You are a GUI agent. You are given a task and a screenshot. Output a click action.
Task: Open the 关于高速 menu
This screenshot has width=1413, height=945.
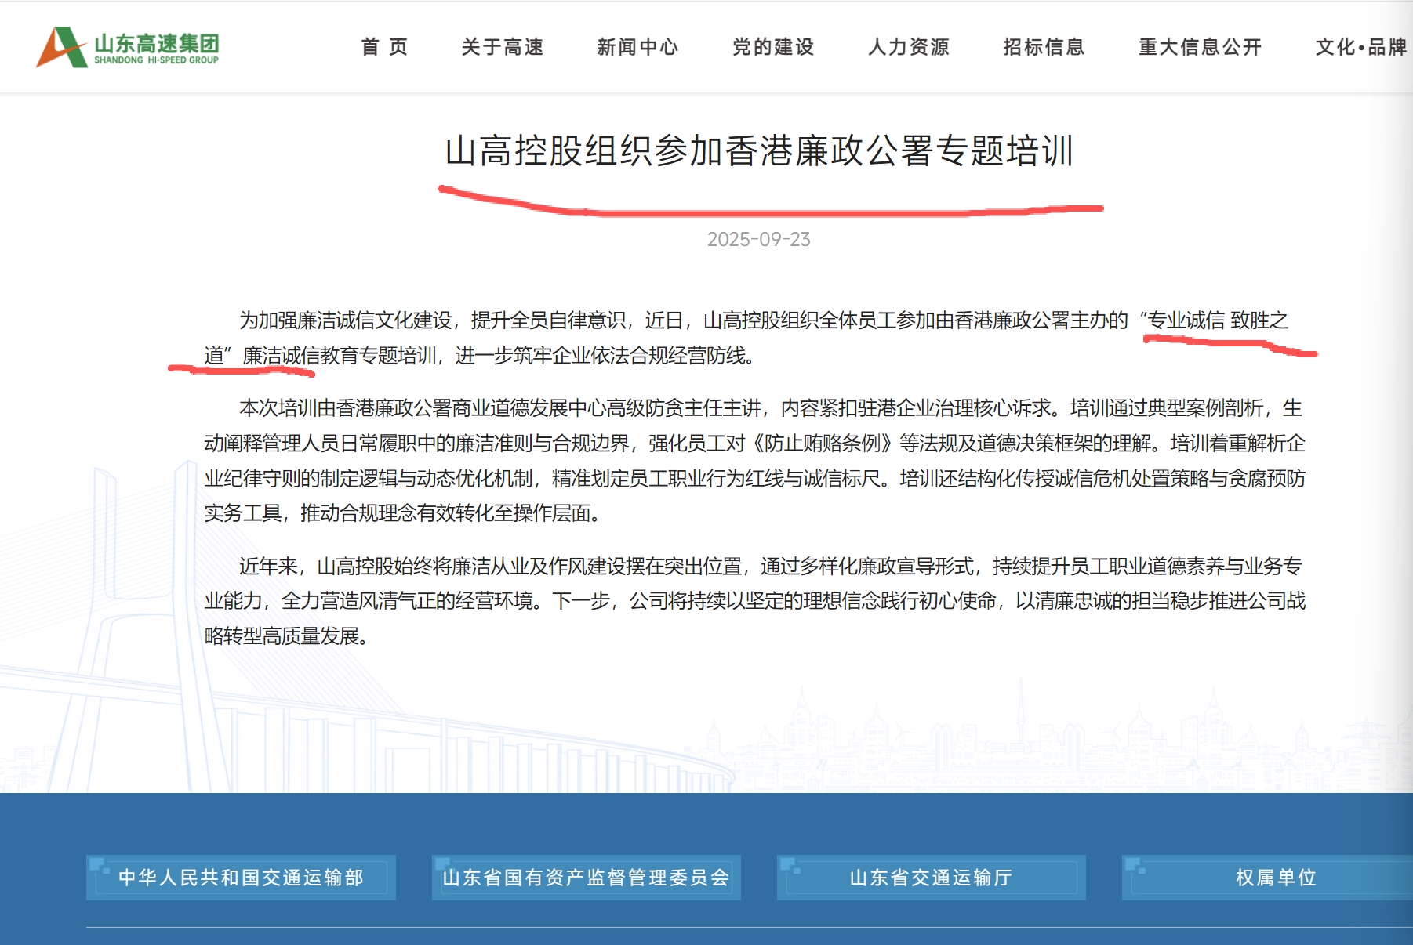503,47
